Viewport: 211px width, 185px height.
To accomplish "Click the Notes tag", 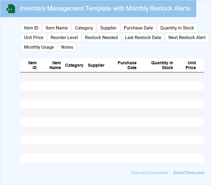I will click(x=67, y=47).
